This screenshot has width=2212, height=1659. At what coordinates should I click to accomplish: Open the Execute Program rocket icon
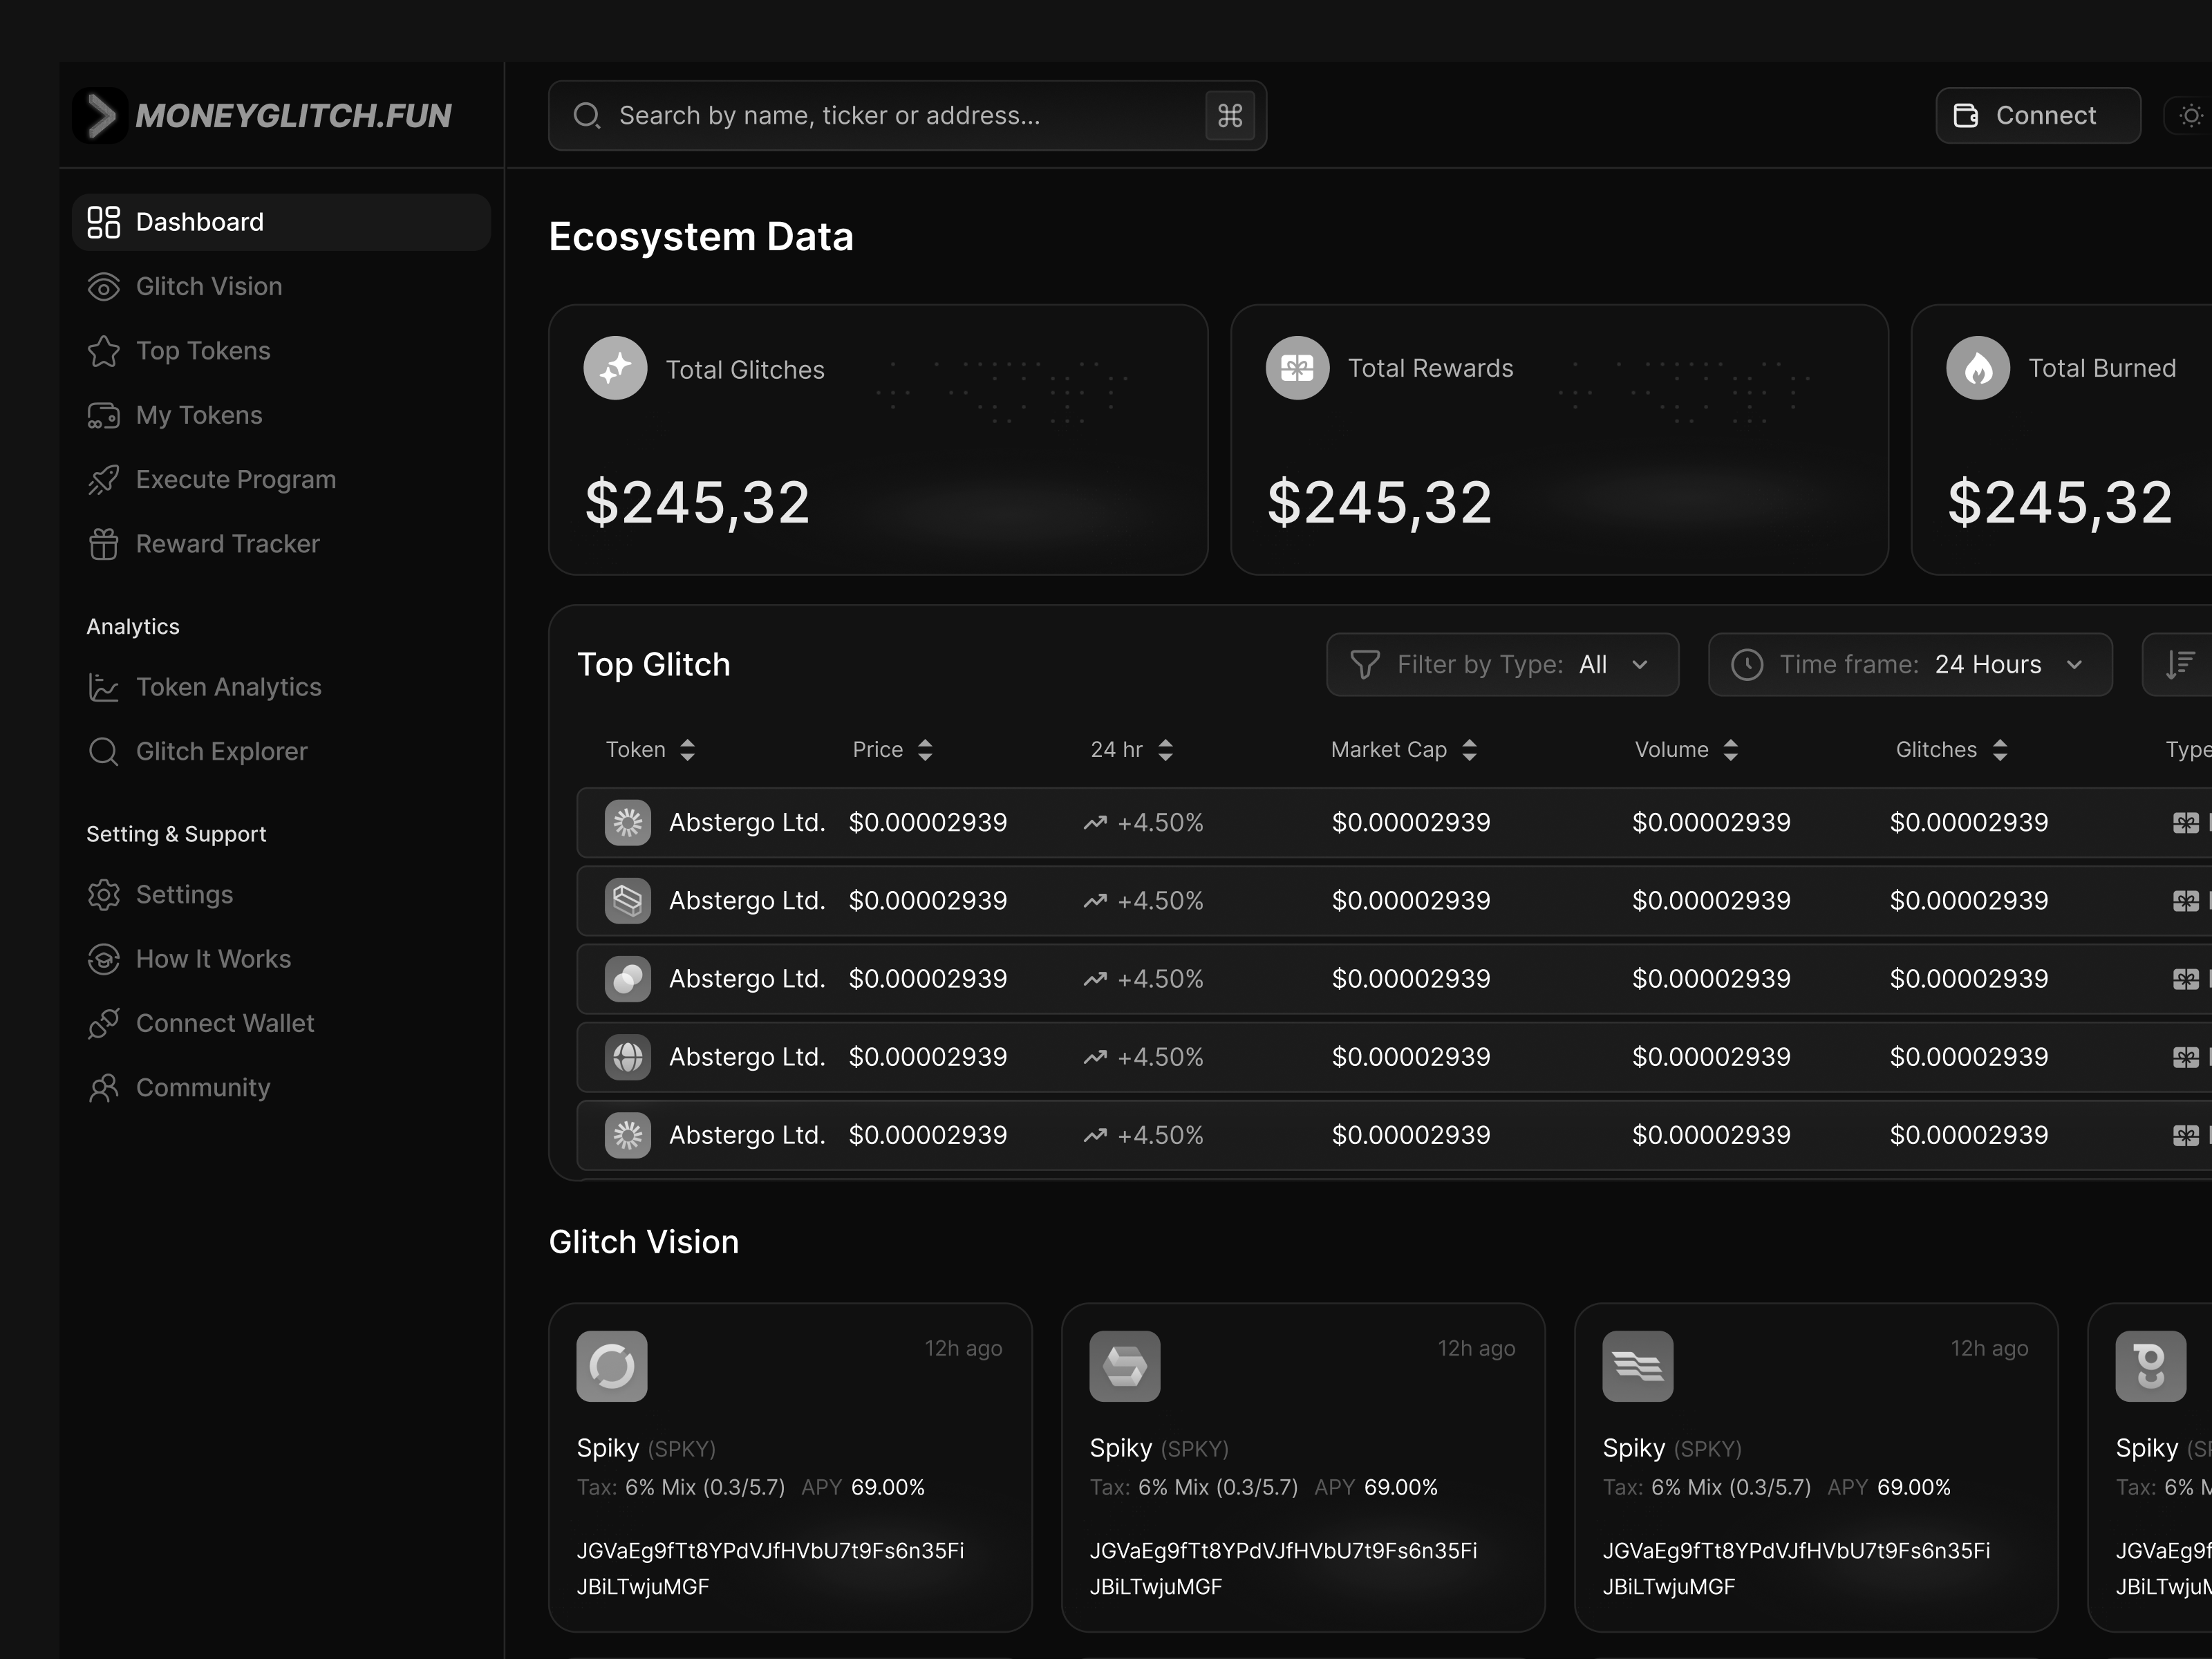(x=104, y=479)
